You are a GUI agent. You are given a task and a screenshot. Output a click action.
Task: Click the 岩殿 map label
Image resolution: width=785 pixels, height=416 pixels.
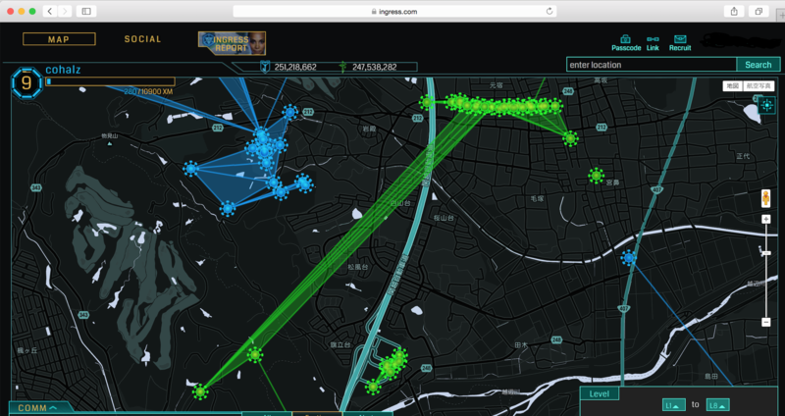369,129
